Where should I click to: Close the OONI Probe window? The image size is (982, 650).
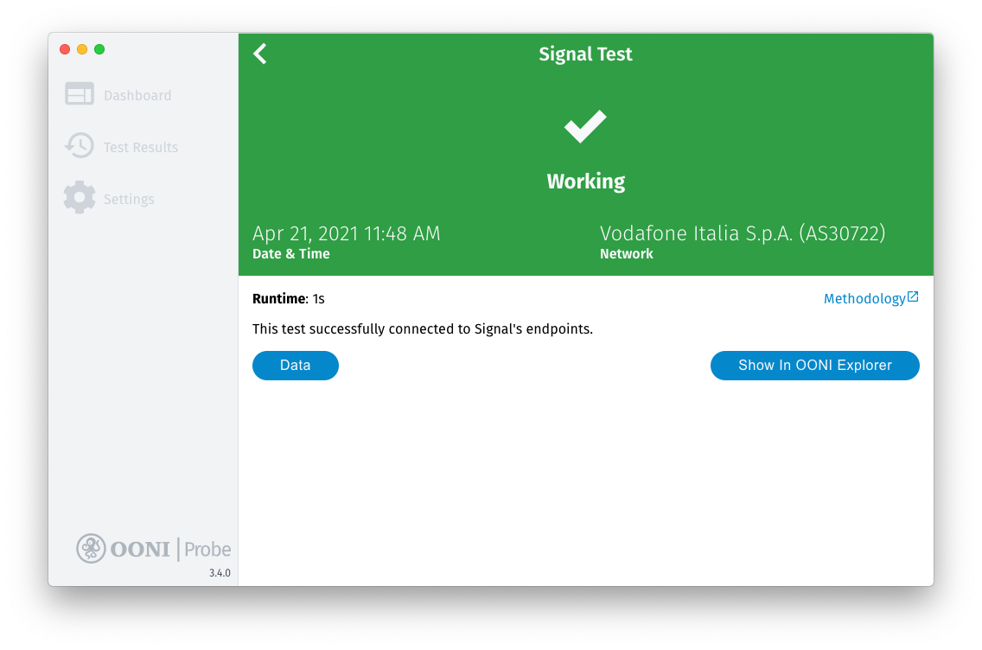tap(65, 49)
